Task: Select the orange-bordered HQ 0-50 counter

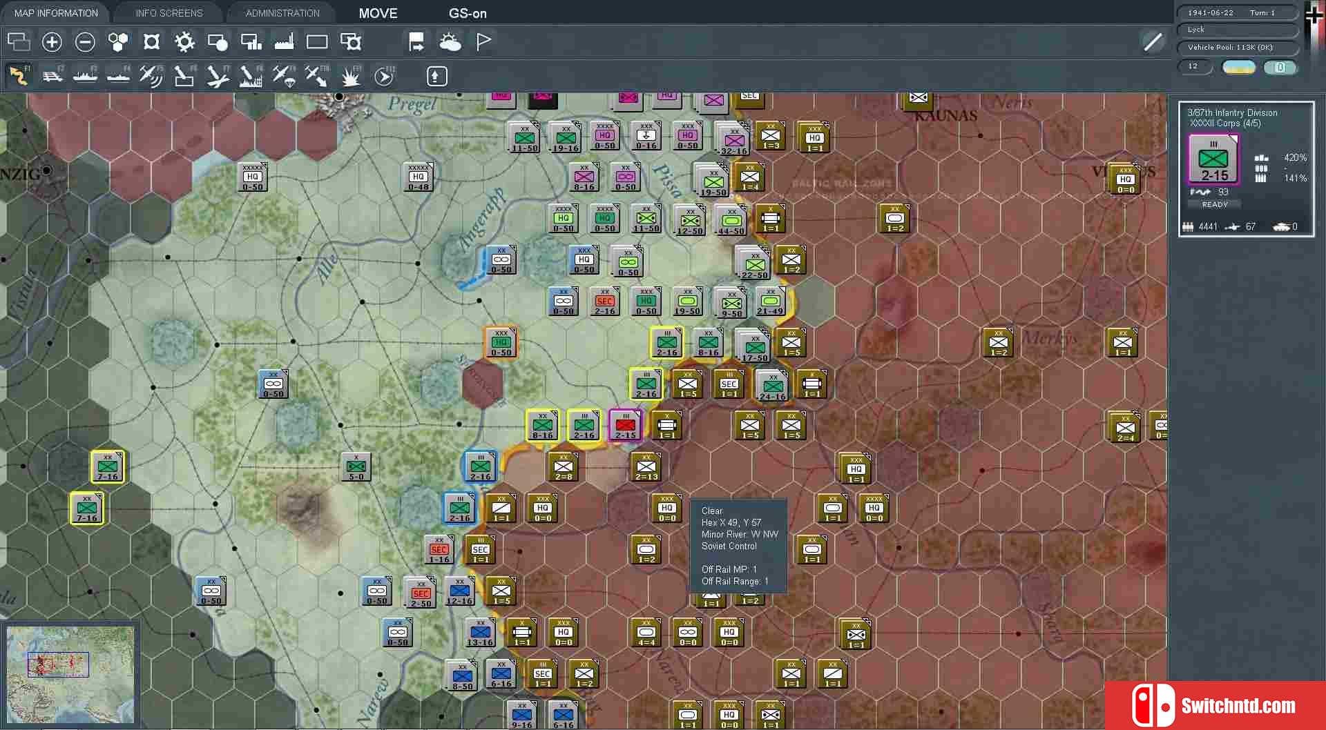Action: (x=501, y=342)
